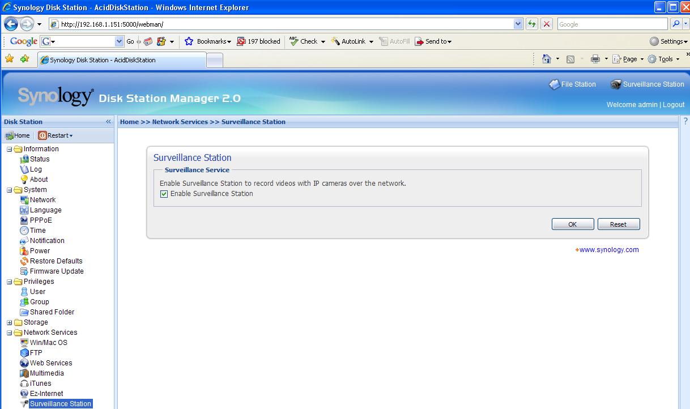Open the Tools menu

click(x=664, y=59)
